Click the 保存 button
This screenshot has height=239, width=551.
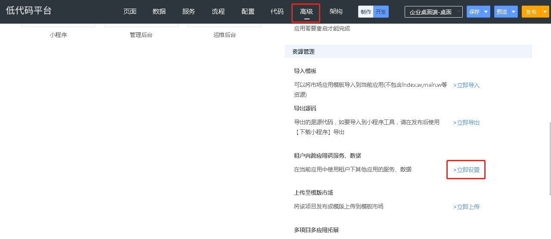point(474,12)
